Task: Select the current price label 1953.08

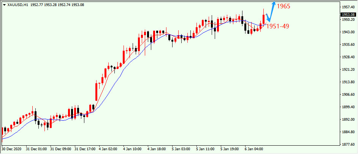Action: (348, 14)
